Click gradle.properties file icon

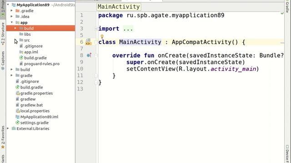pos(17,93)
